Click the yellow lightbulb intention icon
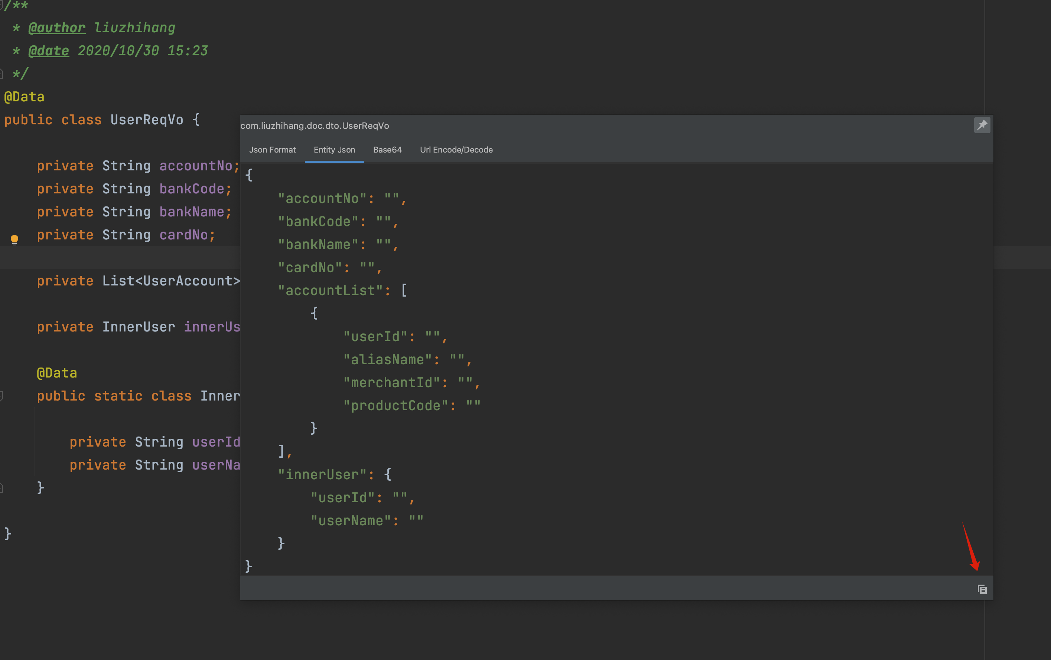 tap(14, 239)
